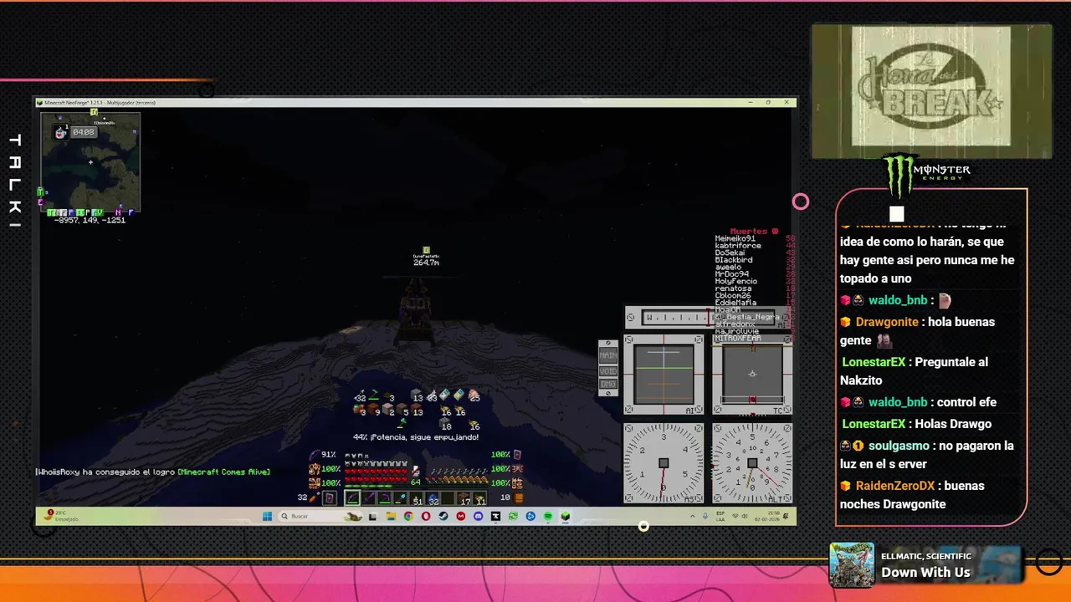This screenshot has height=602, width=1071.
Task: Click the taskbar Buscar search box
Action: 321,516
